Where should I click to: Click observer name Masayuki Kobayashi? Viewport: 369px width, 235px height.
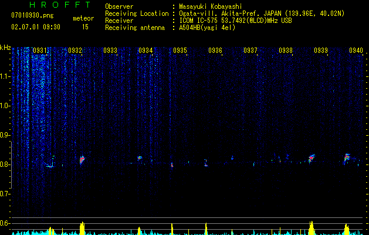(x=211, y=6)
